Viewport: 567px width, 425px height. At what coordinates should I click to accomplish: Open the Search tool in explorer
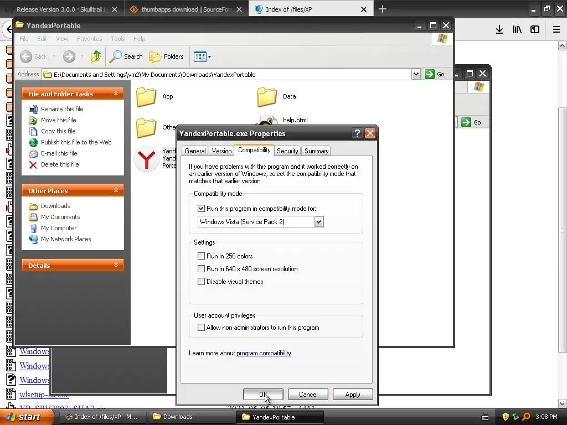tap(126, 56)
